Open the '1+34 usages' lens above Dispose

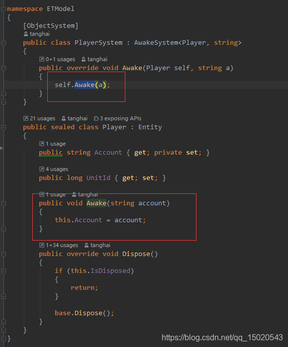pos(59,245)
